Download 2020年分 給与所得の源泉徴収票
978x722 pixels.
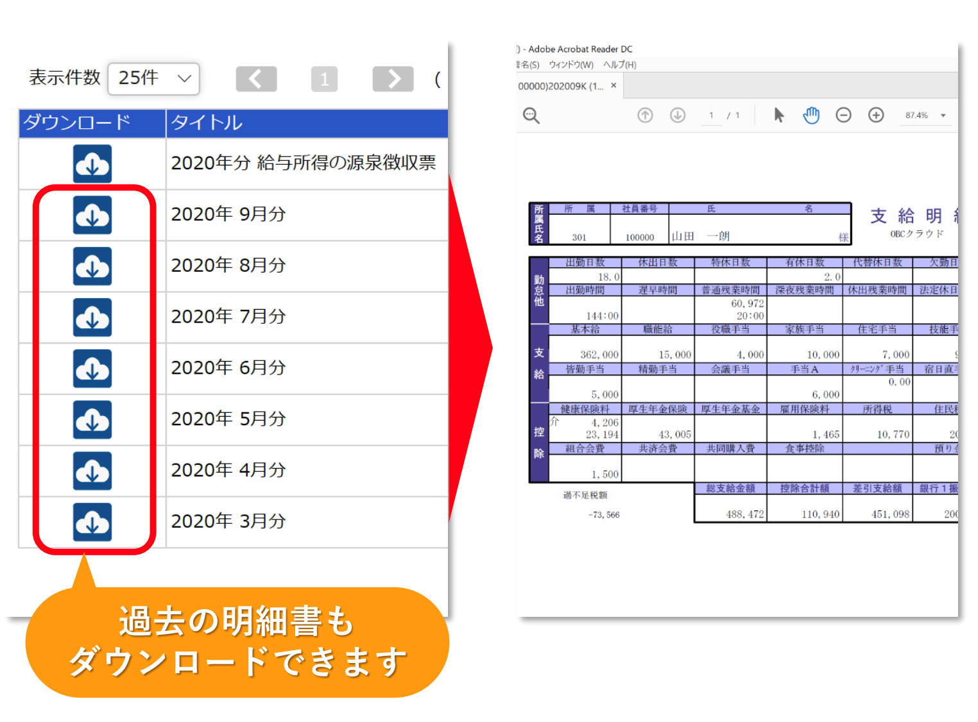tap(92, 164)
